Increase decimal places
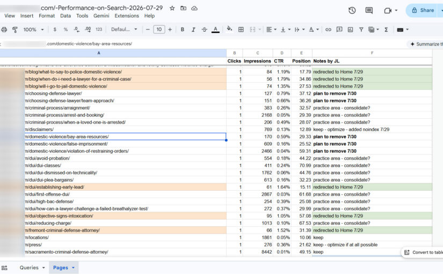The height and width of the screenshot is (274, 443). tap(88, 30)
